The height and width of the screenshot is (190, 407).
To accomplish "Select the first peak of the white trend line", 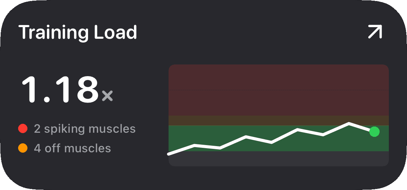I will pyautogui.click(x=194, y=145).
